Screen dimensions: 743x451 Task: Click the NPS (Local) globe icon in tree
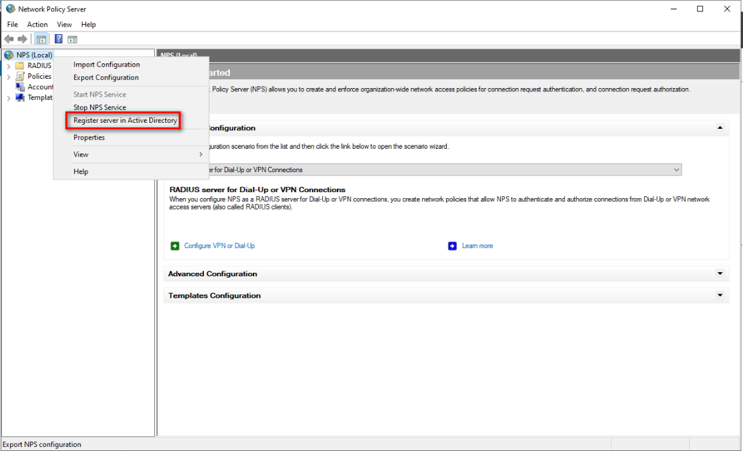pyautogui.click(x=9, y=55)
